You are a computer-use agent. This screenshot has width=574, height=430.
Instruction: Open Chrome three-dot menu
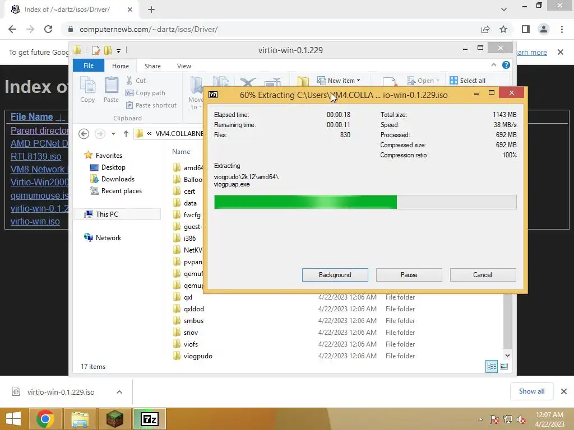562,29
